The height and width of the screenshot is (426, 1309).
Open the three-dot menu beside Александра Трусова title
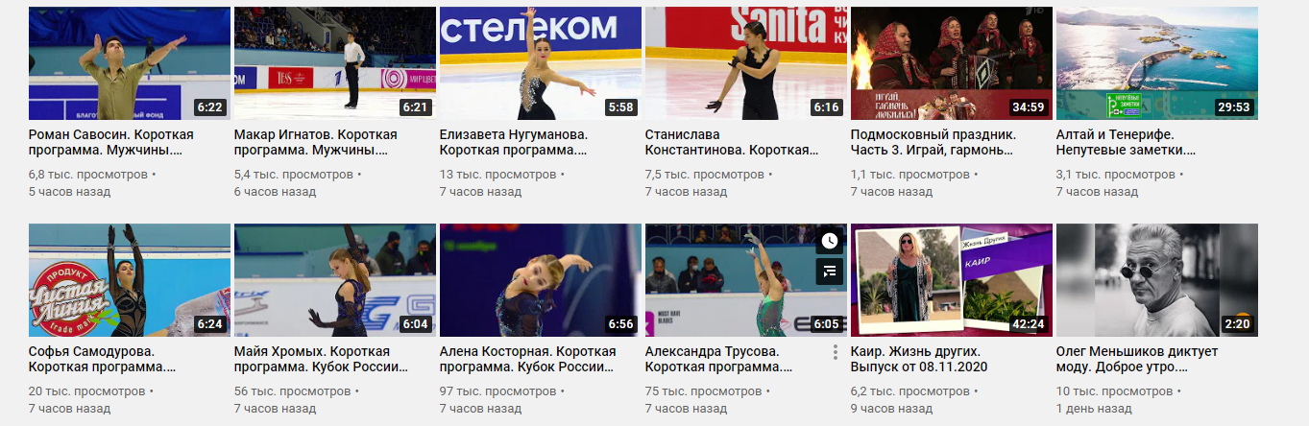coord(836,352)
